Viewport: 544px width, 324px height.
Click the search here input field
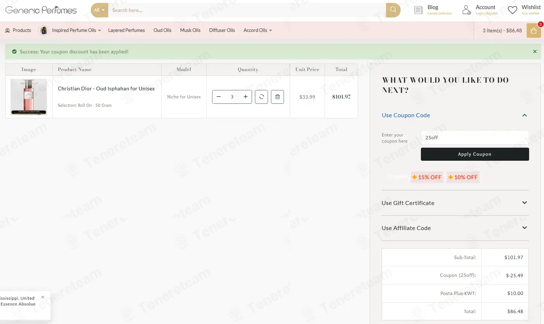tap(247, 10)
